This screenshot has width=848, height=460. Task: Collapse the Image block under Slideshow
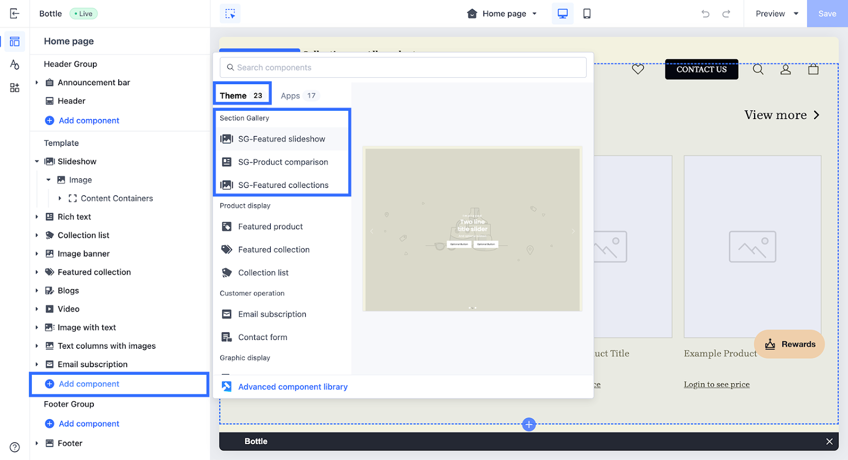coord(48,180)
